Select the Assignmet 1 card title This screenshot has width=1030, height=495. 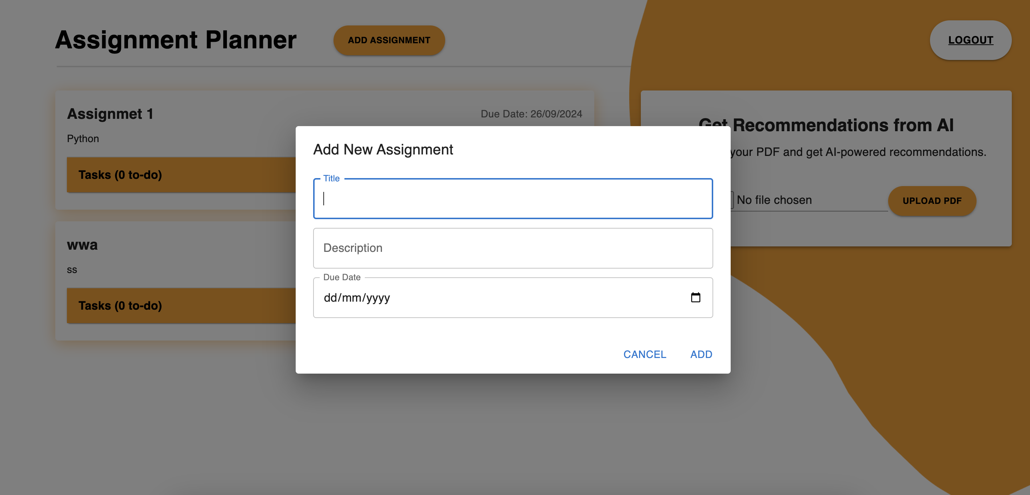(x=110, y=114)
